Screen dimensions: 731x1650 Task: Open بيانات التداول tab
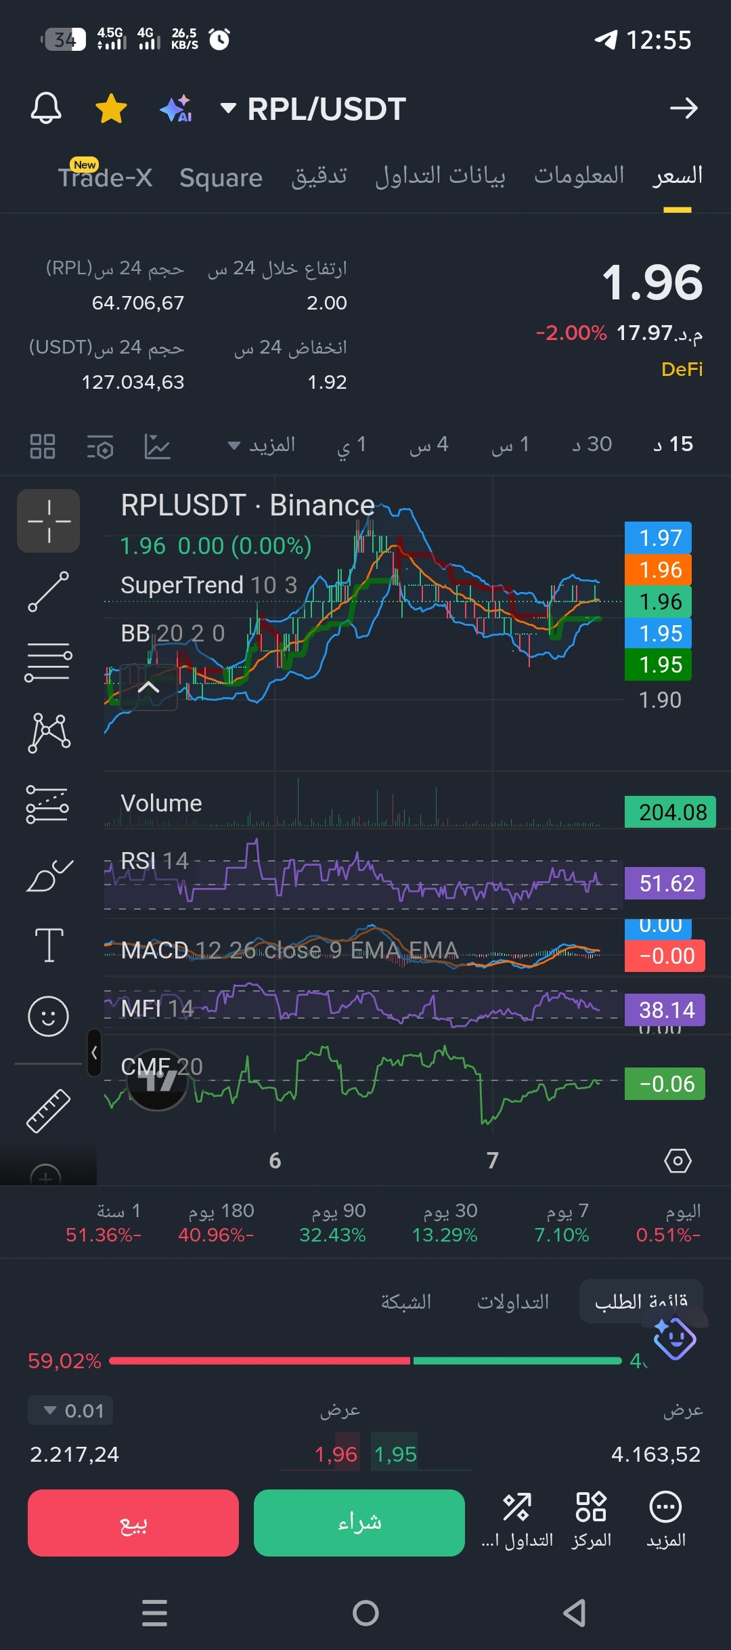(441, 176)
